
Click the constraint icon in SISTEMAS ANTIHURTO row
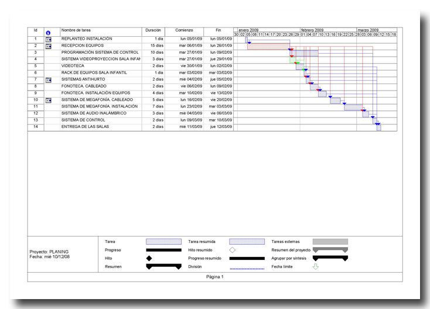(48, 80)
